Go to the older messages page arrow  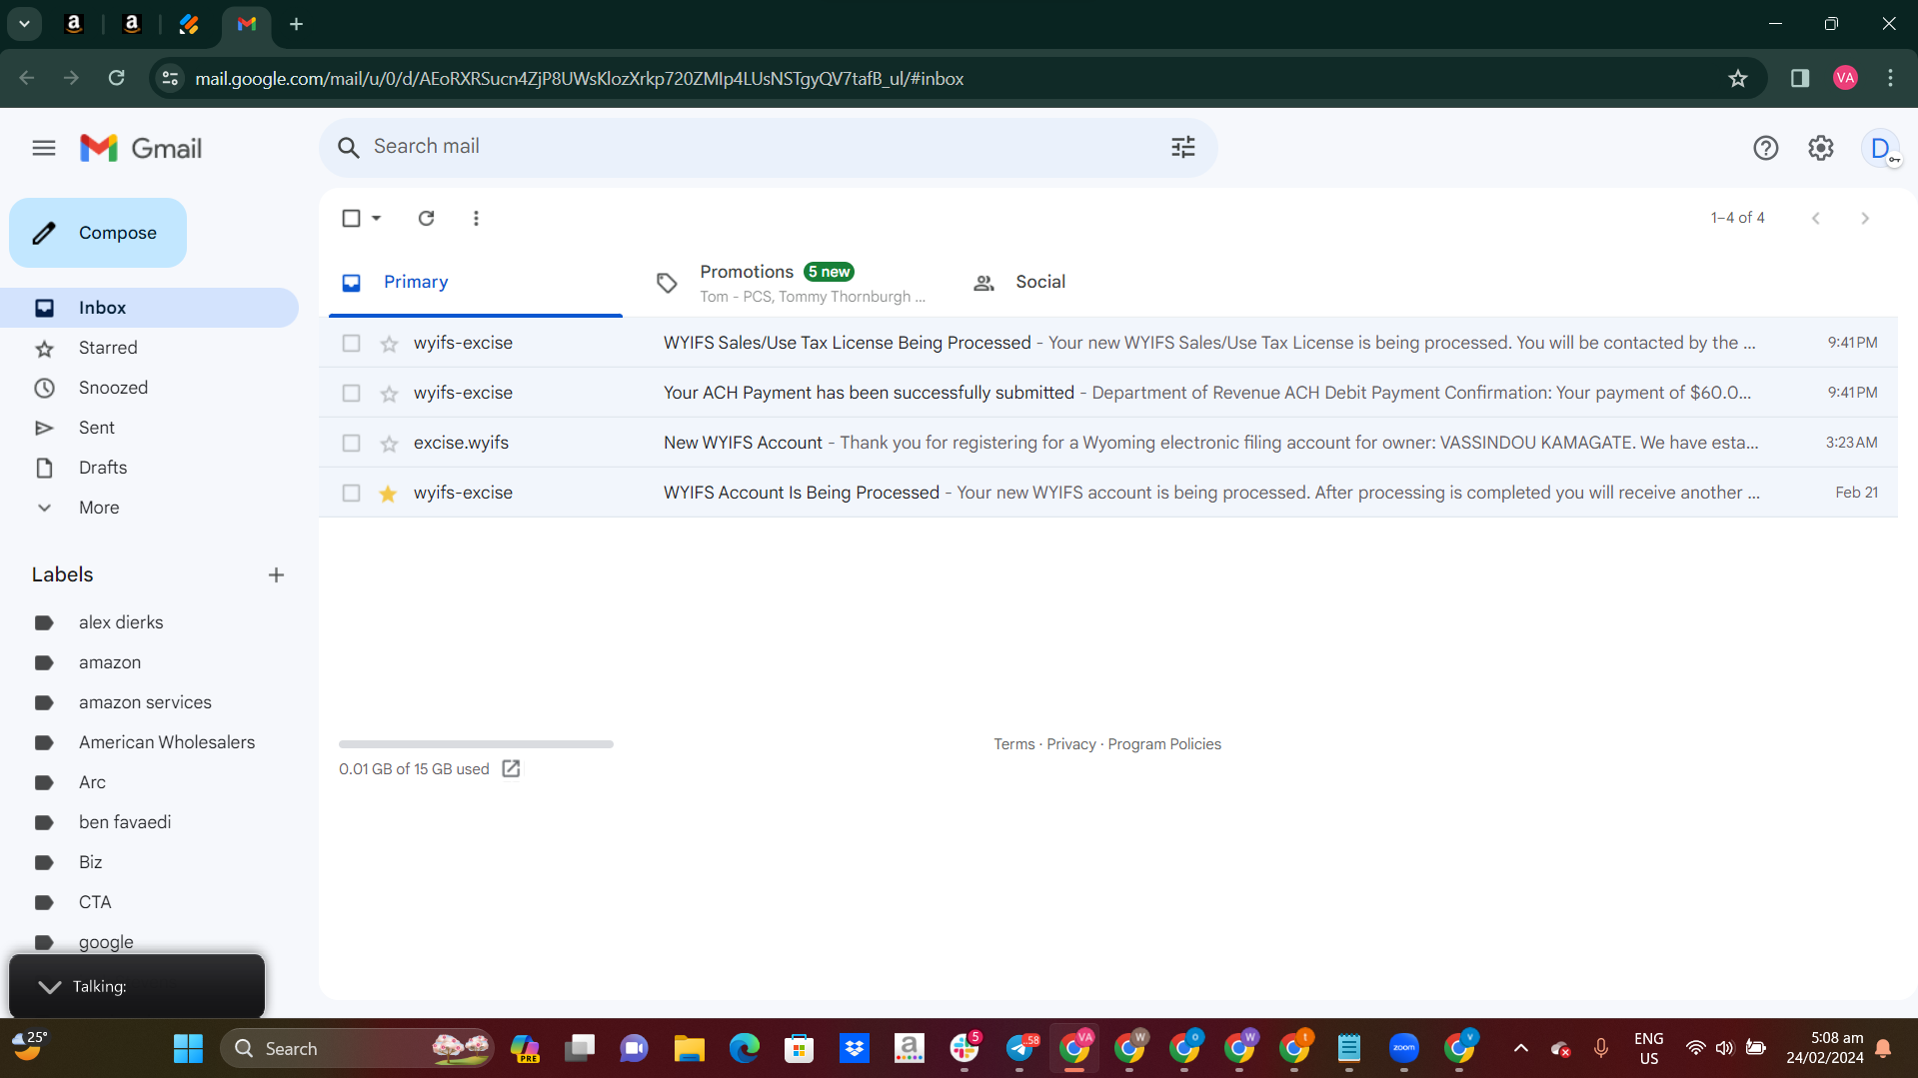tap(1865, 218)
